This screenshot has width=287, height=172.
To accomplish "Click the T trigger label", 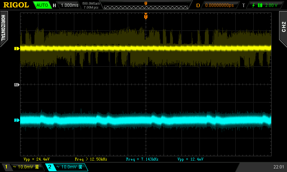I will [x=244, y=5].
